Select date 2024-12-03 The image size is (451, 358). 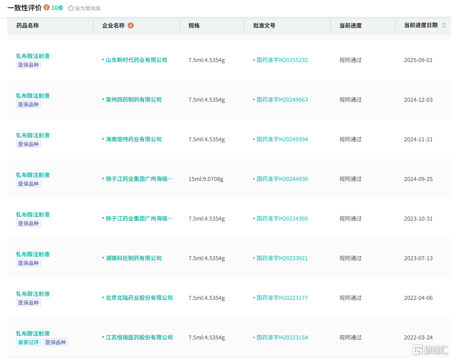(x=418, y=100)
